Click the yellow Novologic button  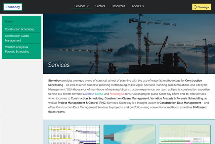coord(201,7)
